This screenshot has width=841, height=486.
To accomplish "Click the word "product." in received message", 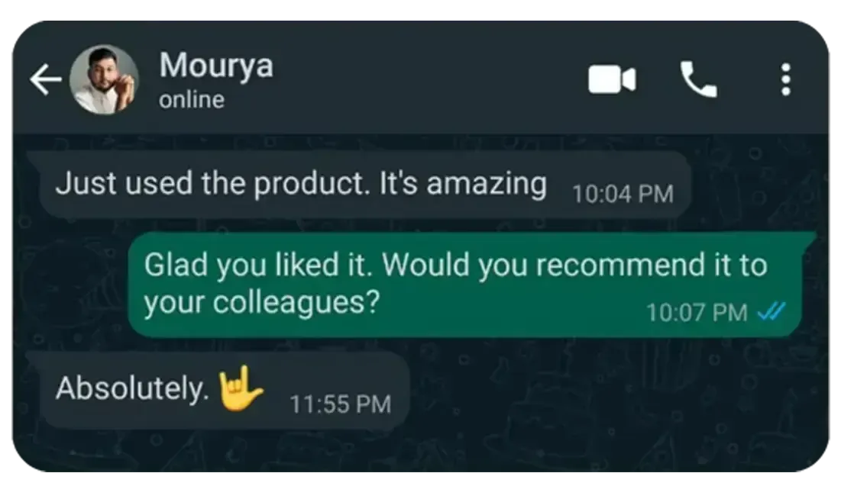I will (312, 185).
